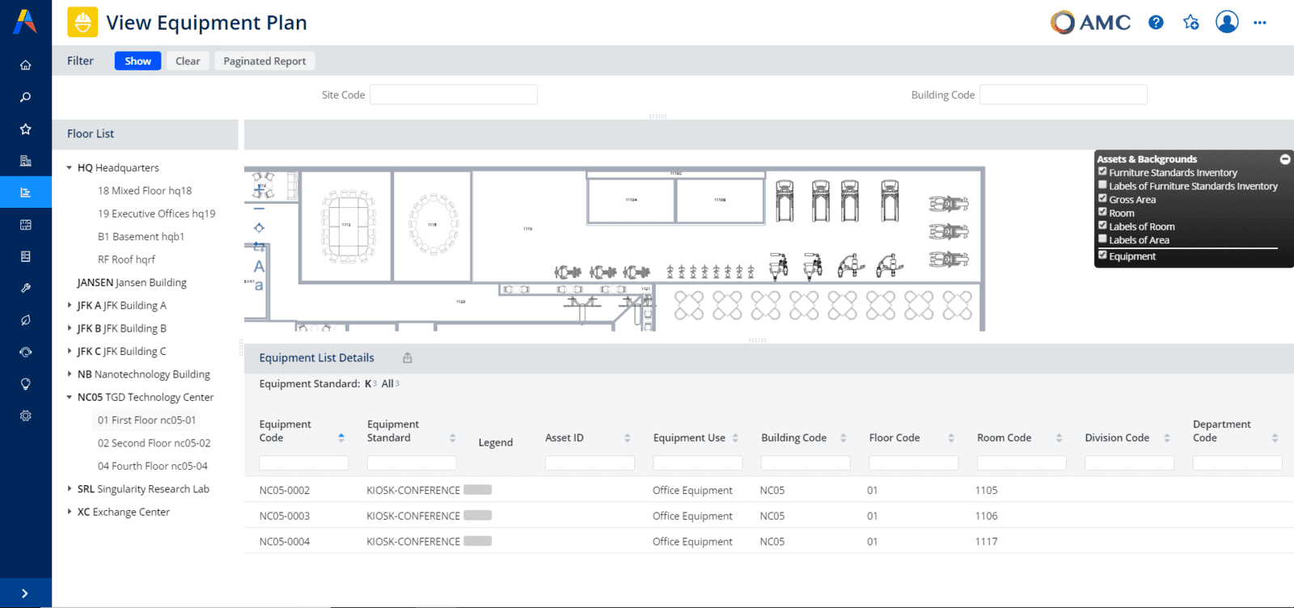Click the Show filter button

point(137,61)
